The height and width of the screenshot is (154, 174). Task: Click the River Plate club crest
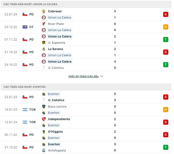click(44, 24)
